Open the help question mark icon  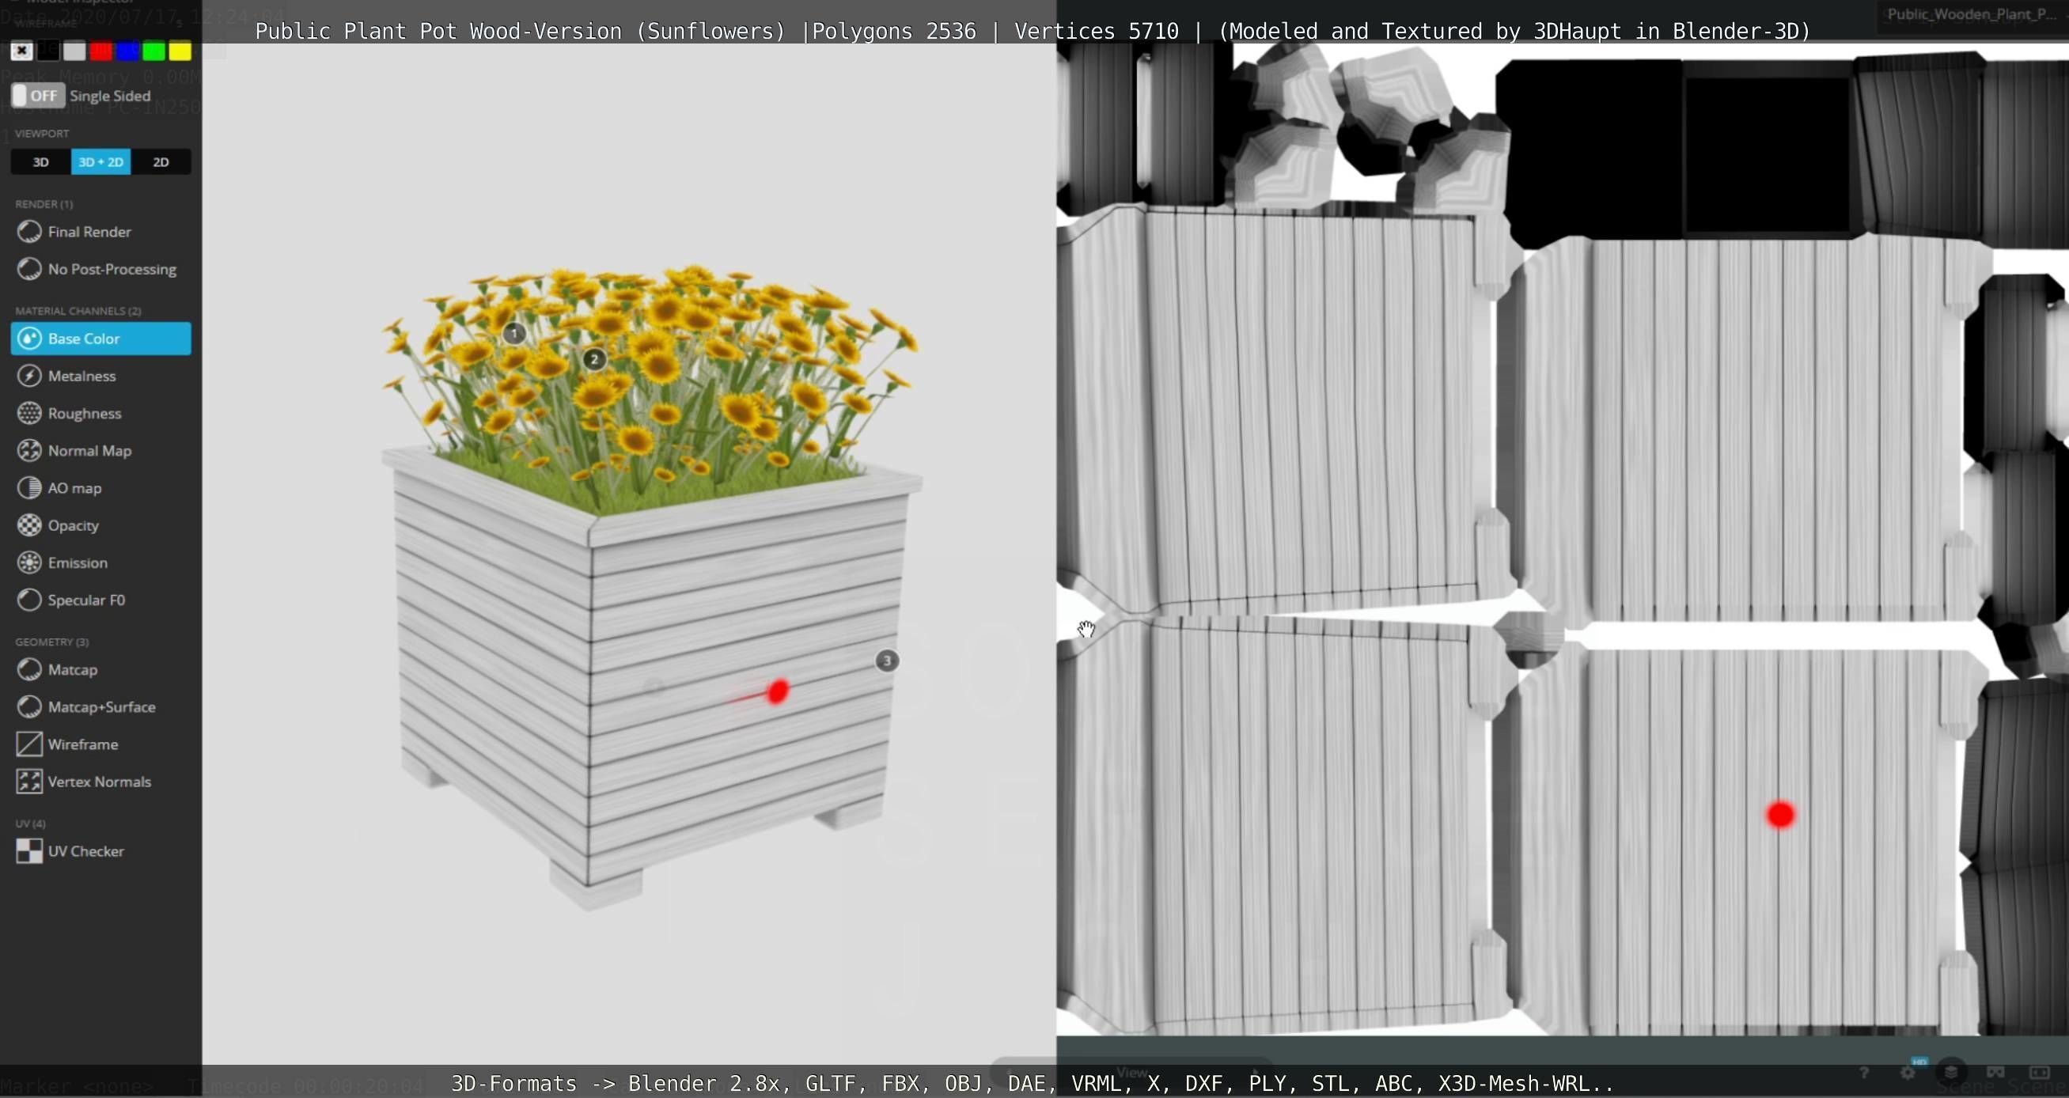[1864, 1073]
